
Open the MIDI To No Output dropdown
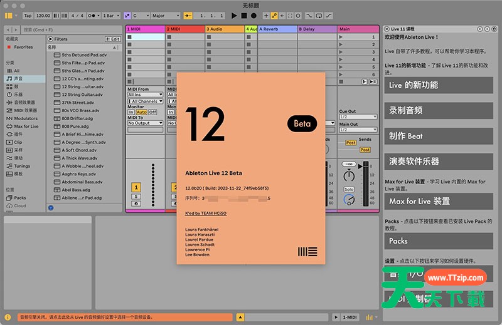[x=146, y=123]
